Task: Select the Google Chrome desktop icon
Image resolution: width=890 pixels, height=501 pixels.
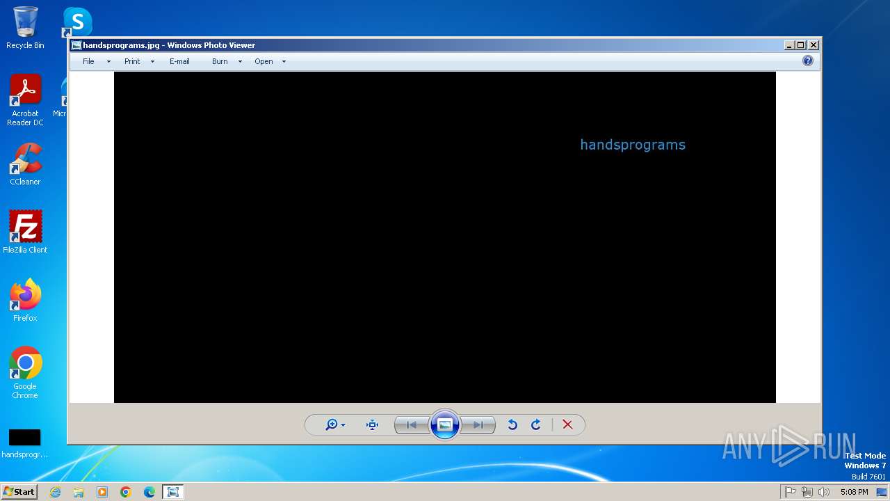Action: [x=25, y=372]
